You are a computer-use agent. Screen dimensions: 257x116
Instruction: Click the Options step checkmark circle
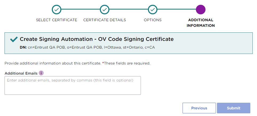tap(153, 10)
